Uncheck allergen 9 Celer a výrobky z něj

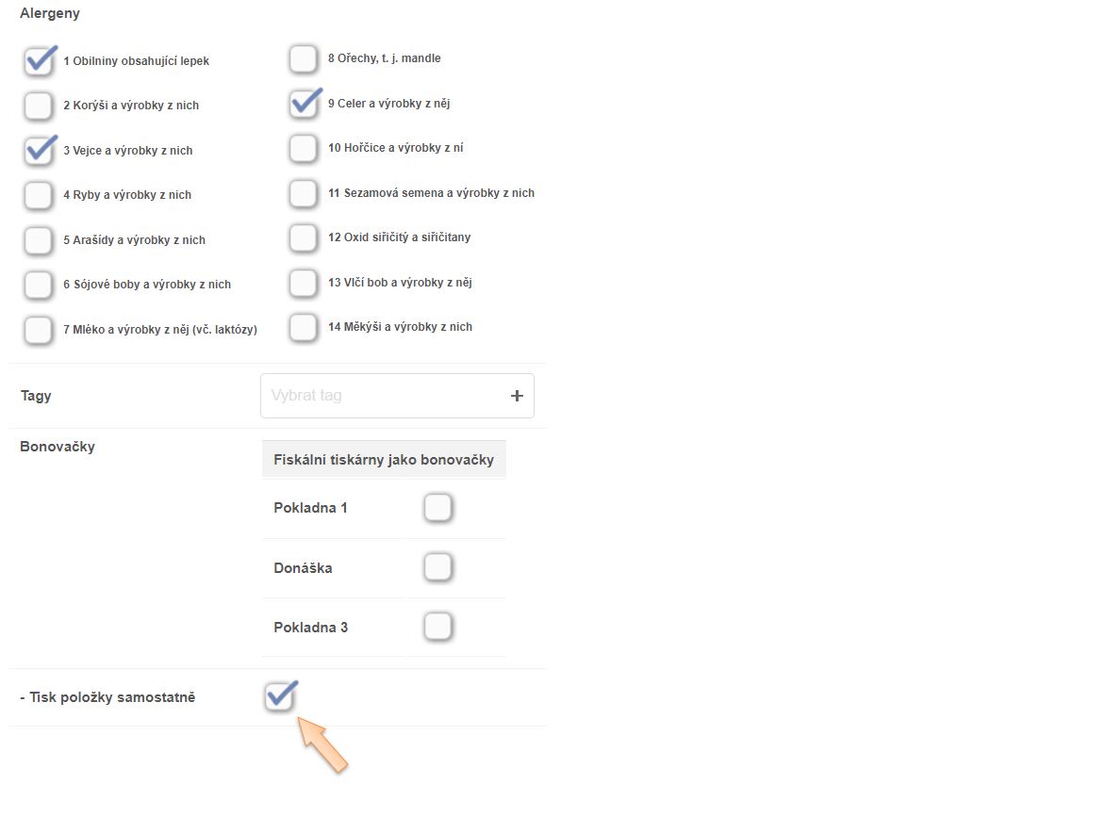pyautogui.click(x=304, y=104)
